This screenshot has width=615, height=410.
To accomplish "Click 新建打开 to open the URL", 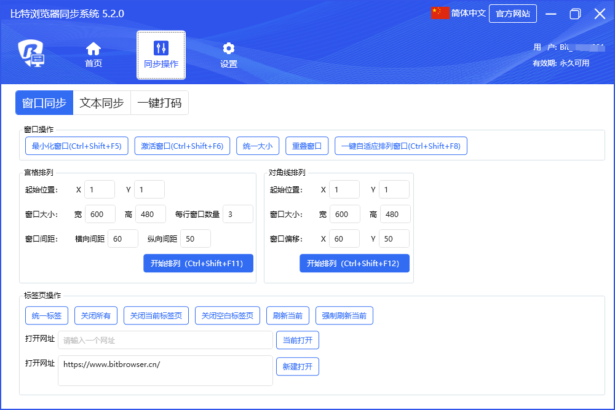I will (297, 366).
